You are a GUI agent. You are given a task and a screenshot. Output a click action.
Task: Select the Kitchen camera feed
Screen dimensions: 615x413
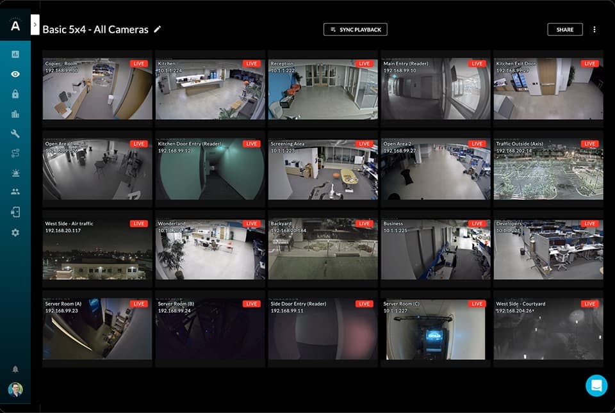point(210,90)
